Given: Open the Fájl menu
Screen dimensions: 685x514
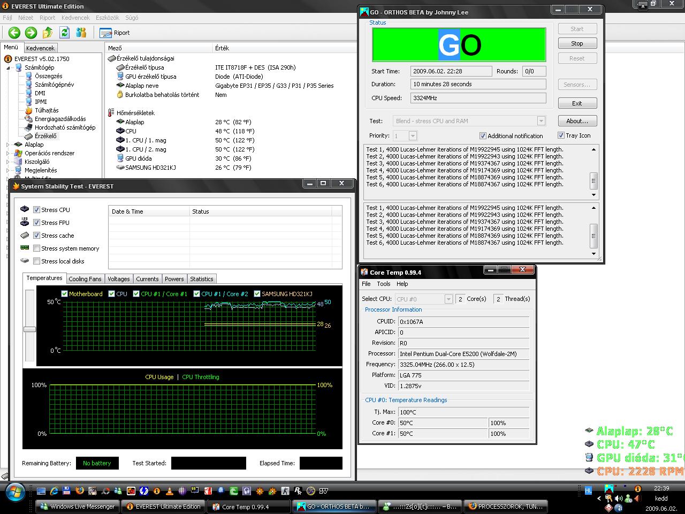Looking at the screenshot, I should pyautogui.click(x=7, y=18).
